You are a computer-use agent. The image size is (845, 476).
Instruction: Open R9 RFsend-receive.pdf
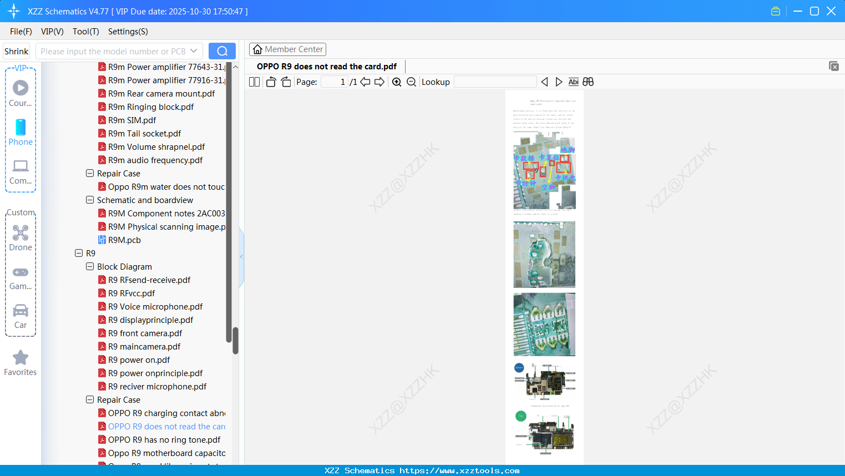tap(144, 280)
